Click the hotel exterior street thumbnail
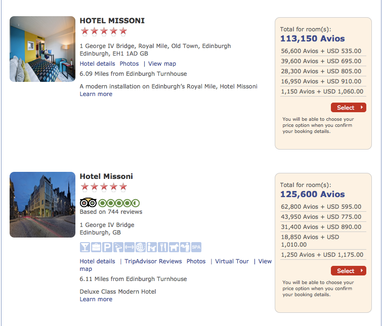This screenshot has width=382, height=326. click(43, 205)
